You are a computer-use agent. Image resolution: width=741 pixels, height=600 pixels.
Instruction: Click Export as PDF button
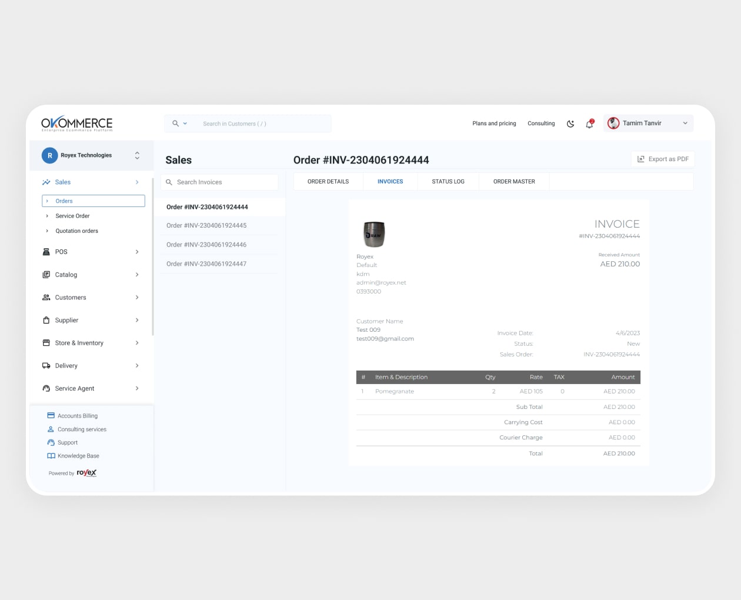pos(663,159)
